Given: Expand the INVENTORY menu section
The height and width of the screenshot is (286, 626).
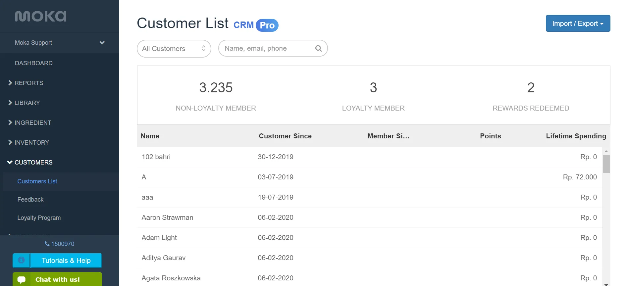Looking at the screenshot, I should [60, 142].
